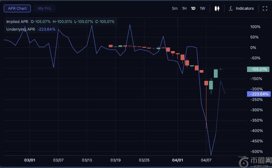The height and width of the screenshot is (168, 272).
Task: Click the 100% level on the APR axis
Action: 255,27
